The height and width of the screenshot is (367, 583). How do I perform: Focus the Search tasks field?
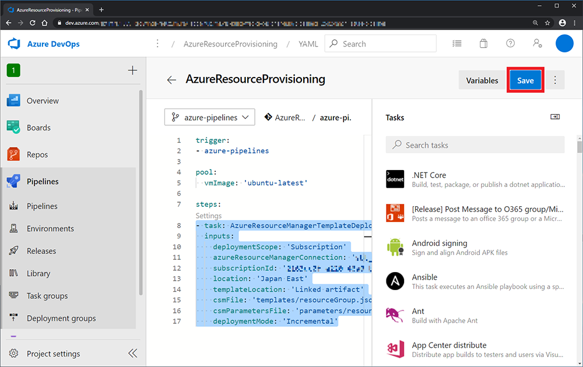point(475,145)
